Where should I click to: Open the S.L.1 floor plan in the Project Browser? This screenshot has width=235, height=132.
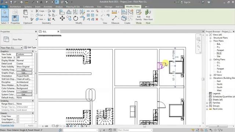click(219, 53)
